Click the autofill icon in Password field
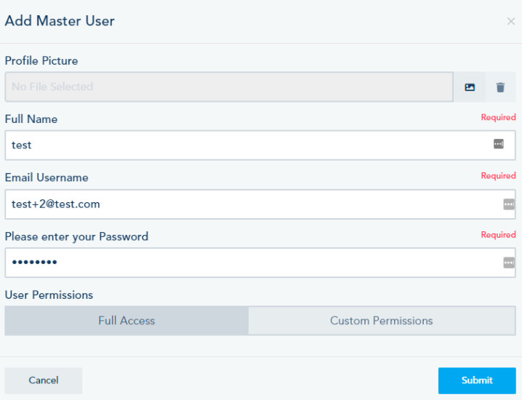522x400 pixels. [509, 263]
